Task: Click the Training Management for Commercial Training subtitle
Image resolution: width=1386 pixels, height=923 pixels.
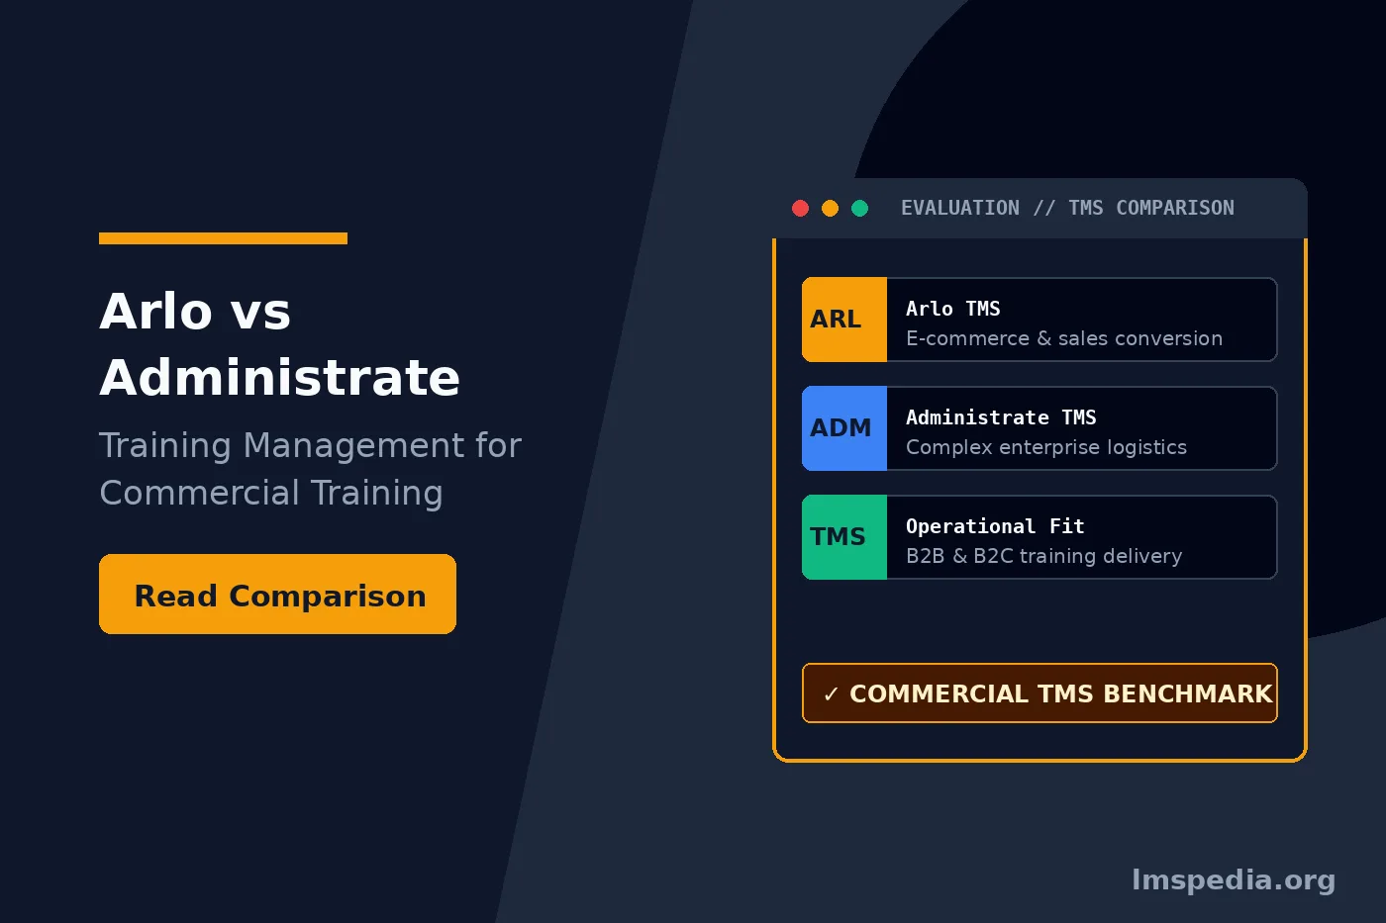Action: click(310, 469)
